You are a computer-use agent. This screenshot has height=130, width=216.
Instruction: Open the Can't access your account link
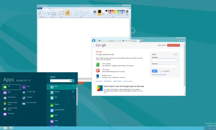pos(159,75)
